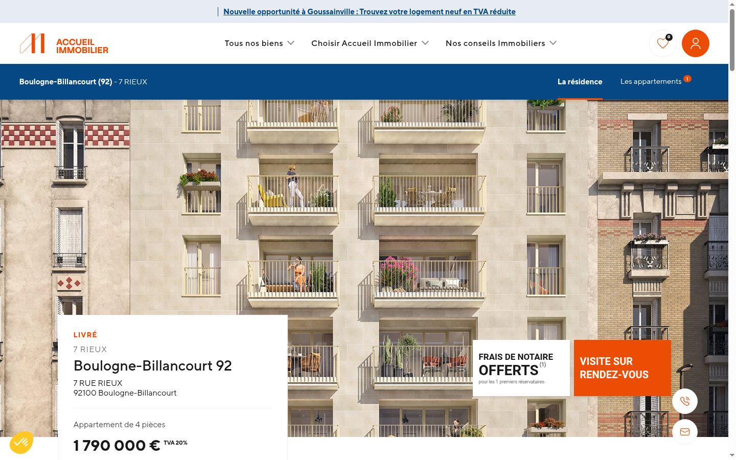The image size is (736, 460).
Task: Click the phone contact icon
Action: point(685,401)
